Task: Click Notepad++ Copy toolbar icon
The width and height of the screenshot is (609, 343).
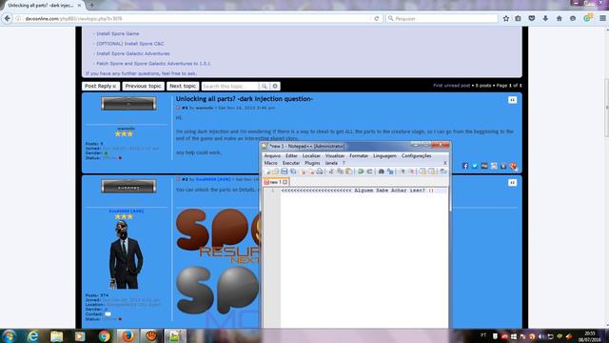Action: (x=340, y=171)
